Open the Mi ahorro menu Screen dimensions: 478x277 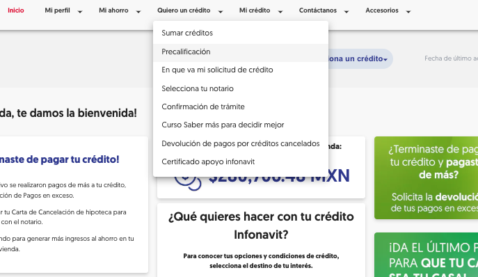coord(113,10)
